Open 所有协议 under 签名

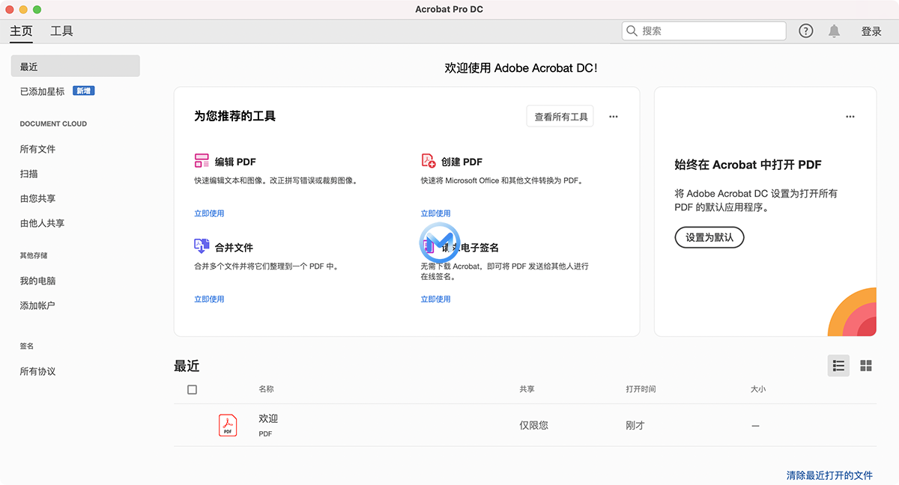37,371
